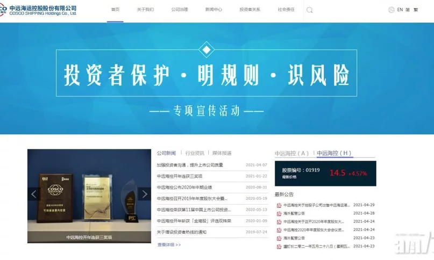This screenshot has height=260, width=434.
Task: Open news 中远海控开年连获三奖项 in list
Action: (180, 176)
